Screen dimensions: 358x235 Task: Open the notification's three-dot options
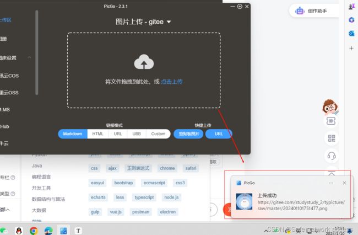331,183
